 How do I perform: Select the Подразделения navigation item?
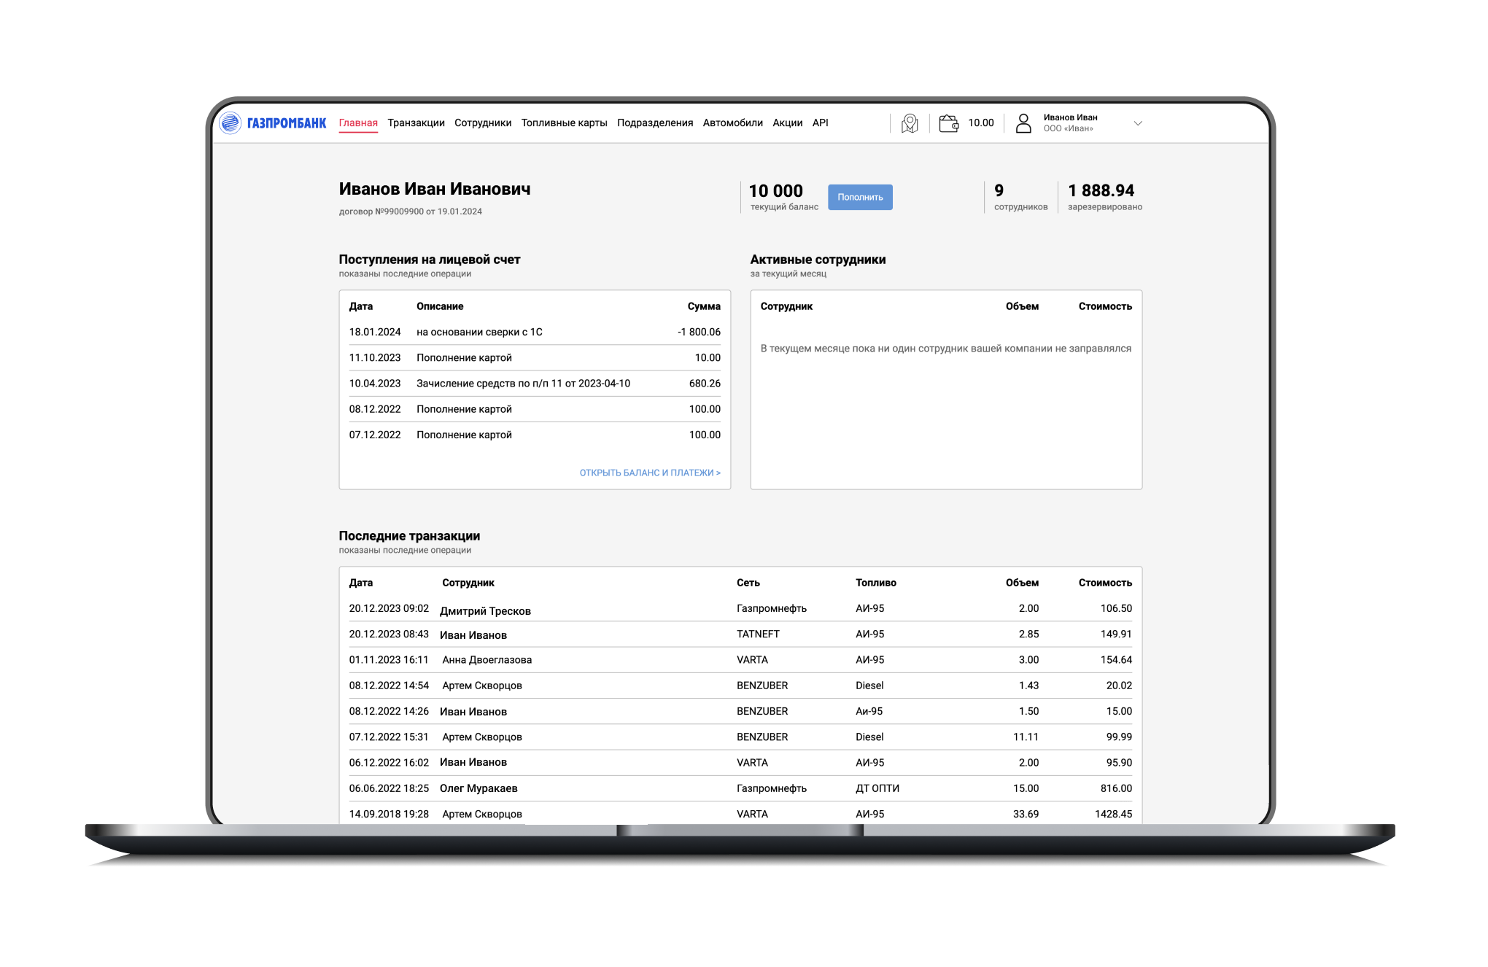coord(654,123)
